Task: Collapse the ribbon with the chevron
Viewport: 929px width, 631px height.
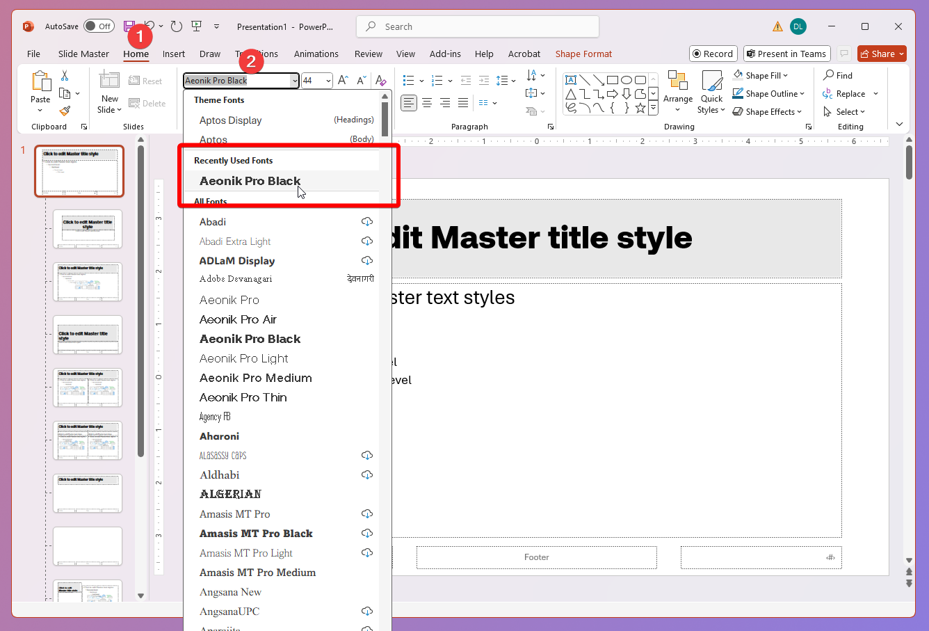Action: point(899,125)
